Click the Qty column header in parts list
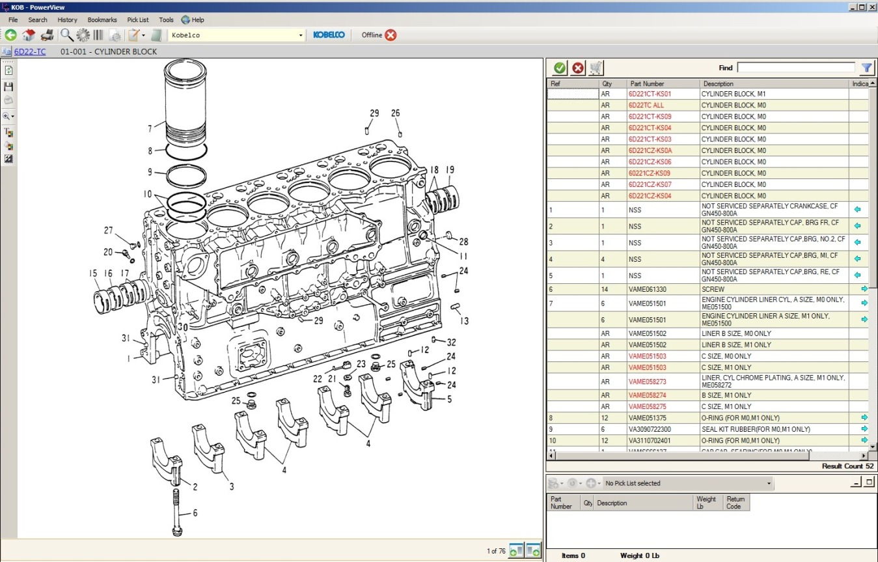The image size is (878, 562). coord(612,84)
